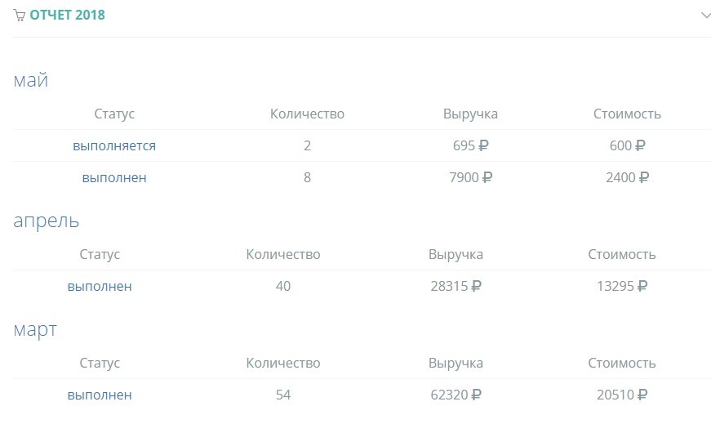Image resolution: width=711 pixels, height=424 pixels.
Task: Open выполнен status orders in май
Action: tap(114, 177)
